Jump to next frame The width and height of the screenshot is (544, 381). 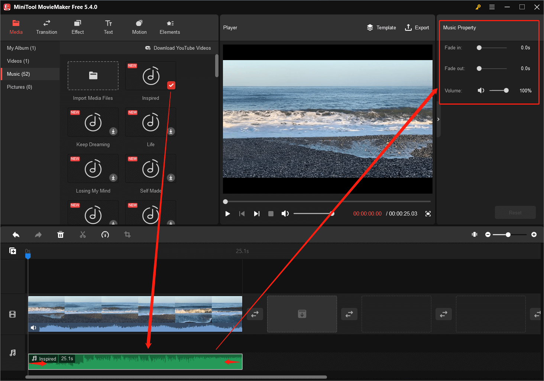[x=256, y=214]
